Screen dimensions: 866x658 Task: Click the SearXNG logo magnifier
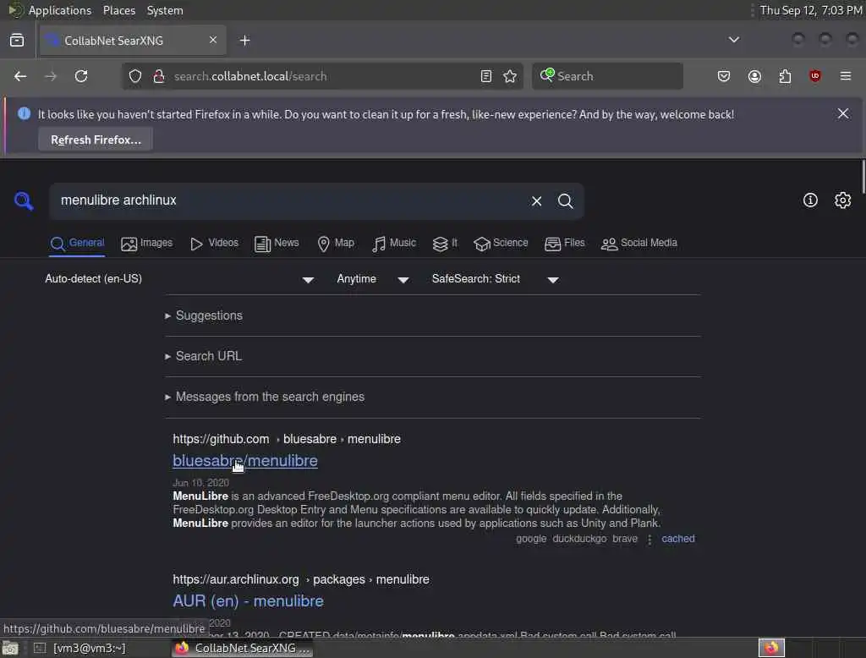(x=23, y=200)
